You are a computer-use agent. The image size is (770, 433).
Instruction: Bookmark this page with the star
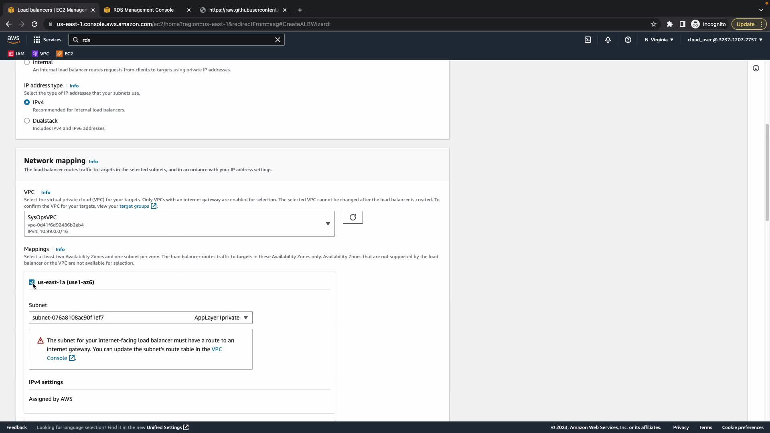654,24
